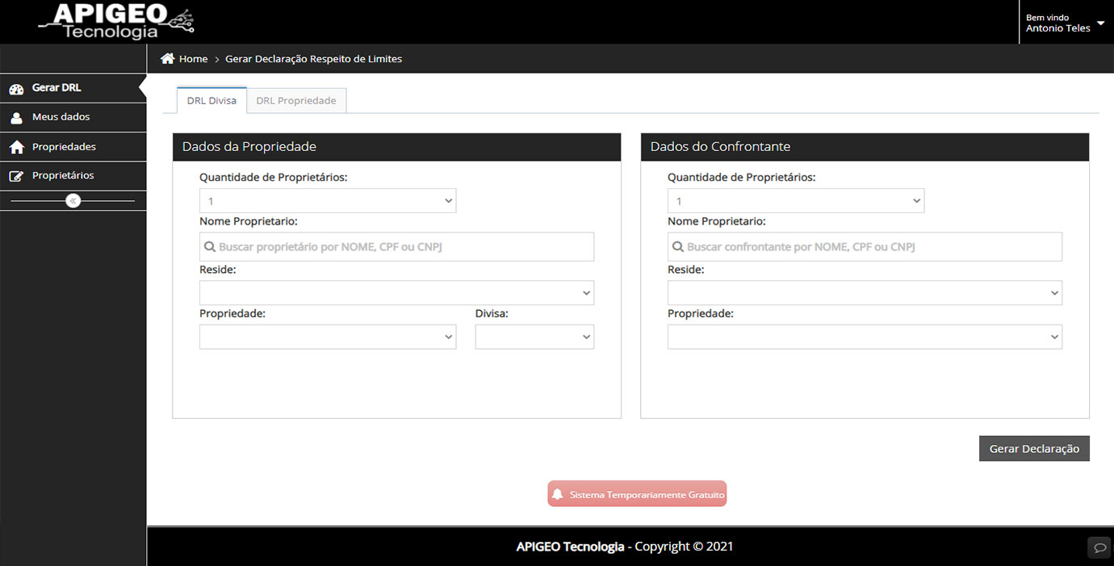Click the Propriedades house icon in sidebar
Screen dimensions: 1114x566
click(16, 148)
